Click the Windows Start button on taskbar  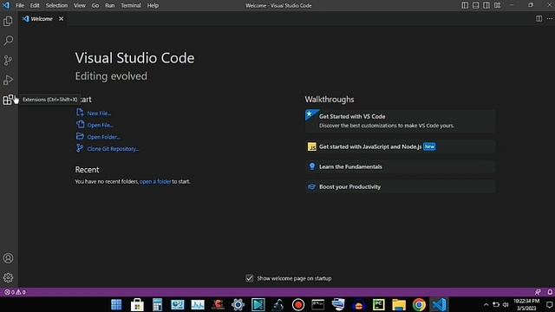click(x=116, y=304)
